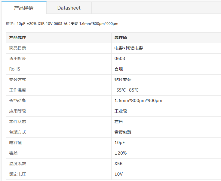Click the 工业级 grade value
Screen dimensions: 221x181
click(121, 111)
